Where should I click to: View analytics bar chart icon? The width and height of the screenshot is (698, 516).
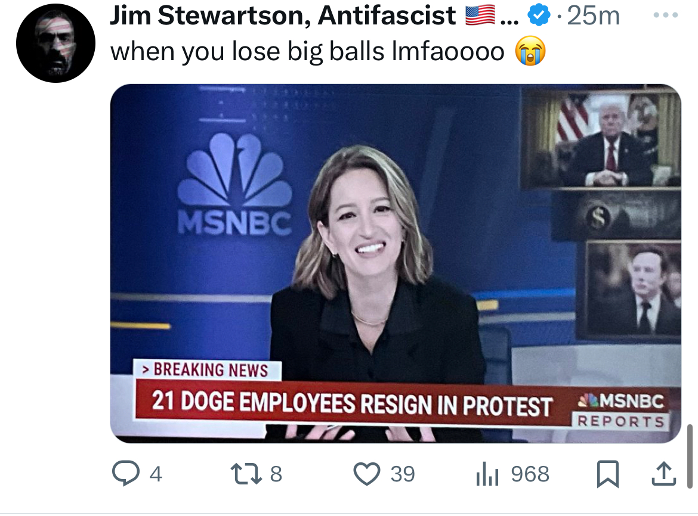(487, 474)
